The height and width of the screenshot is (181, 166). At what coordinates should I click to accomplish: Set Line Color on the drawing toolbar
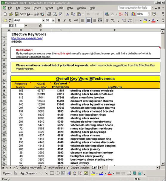pos(101,173)
